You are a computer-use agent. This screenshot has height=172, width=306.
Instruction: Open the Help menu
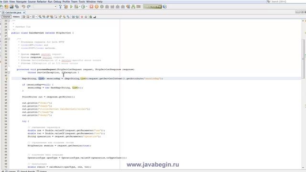click(99, 1)
